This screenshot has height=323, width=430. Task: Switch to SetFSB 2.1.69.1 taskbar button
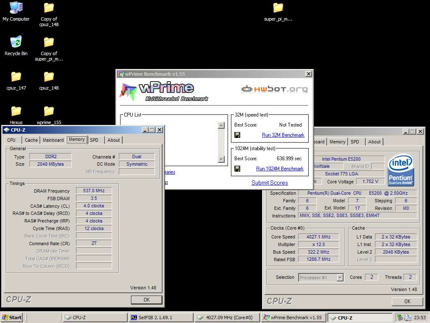tap(161, 318)
